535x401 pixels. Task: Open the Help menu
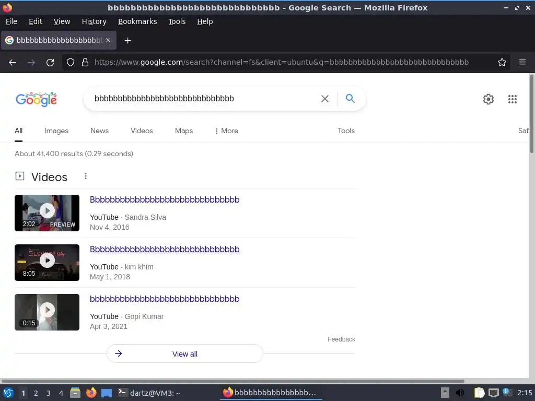coord(205,21)
